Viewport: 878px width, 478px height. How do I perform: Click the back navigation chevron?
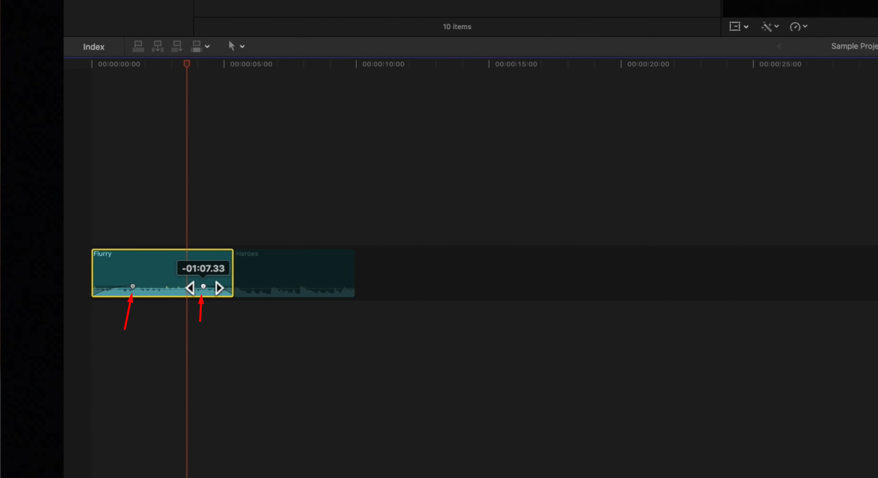779,45
